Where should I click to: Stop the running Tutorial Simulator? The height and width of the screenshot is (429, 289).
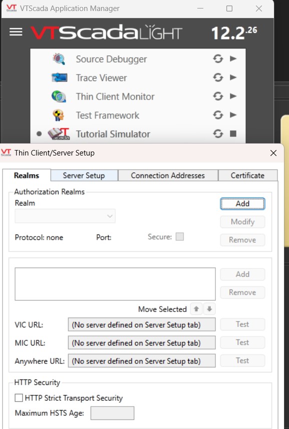coord(233,133)
